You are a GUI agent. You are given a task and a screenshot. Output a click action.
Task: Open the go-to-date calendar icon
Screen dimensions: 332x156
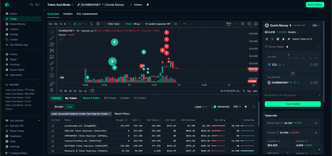point(92,91)
